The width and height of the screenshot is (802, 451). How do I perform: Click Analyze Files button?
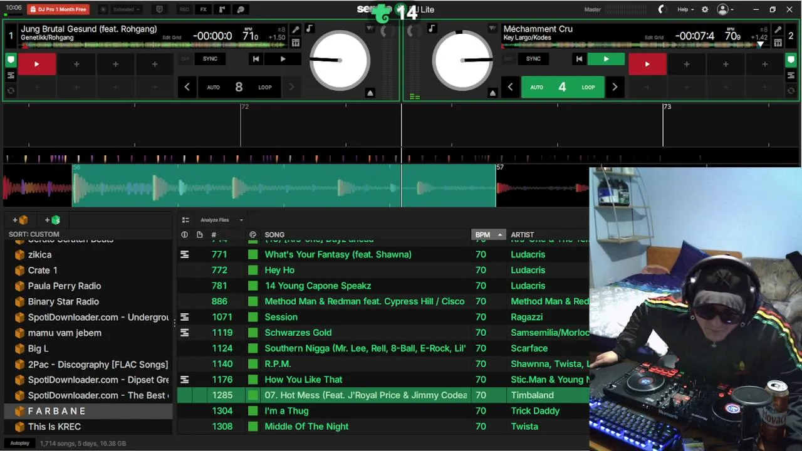pos(215,220)
